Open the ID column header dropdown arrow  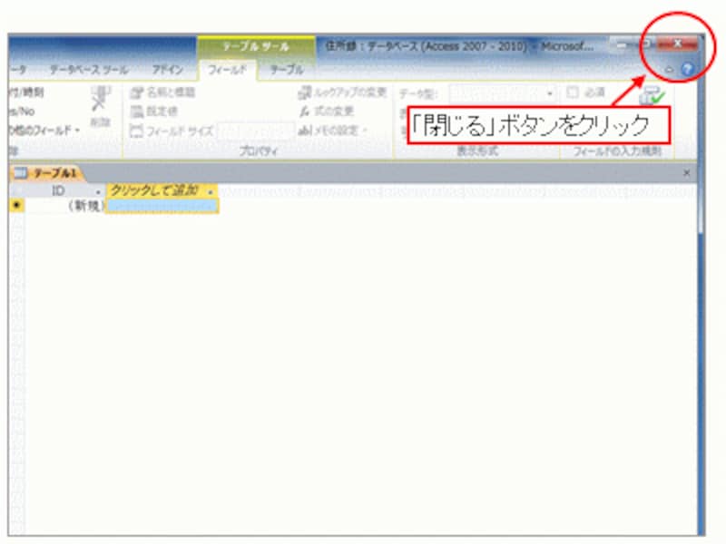point(98,191)
